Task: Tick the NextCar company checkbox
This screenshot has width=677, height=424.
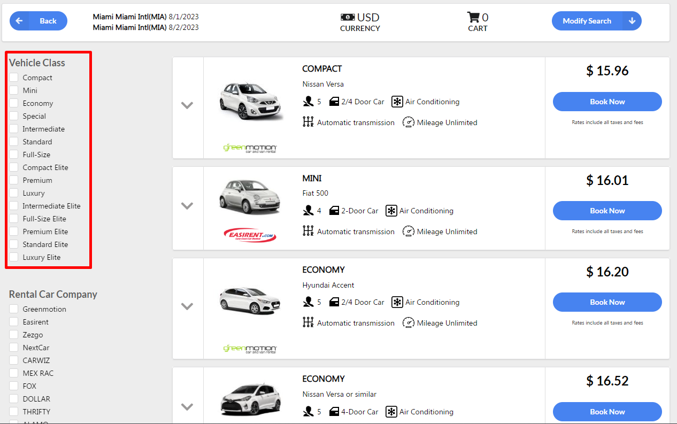Action: tap(14, 348)
